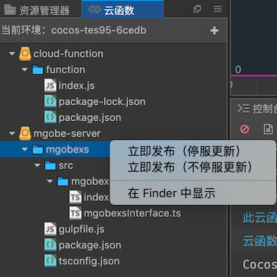The height and width of the screenshot is (277, 277).
Task: Open the panel hamburger menu icon
Action: pyautogui.click(x=217, y=9)
